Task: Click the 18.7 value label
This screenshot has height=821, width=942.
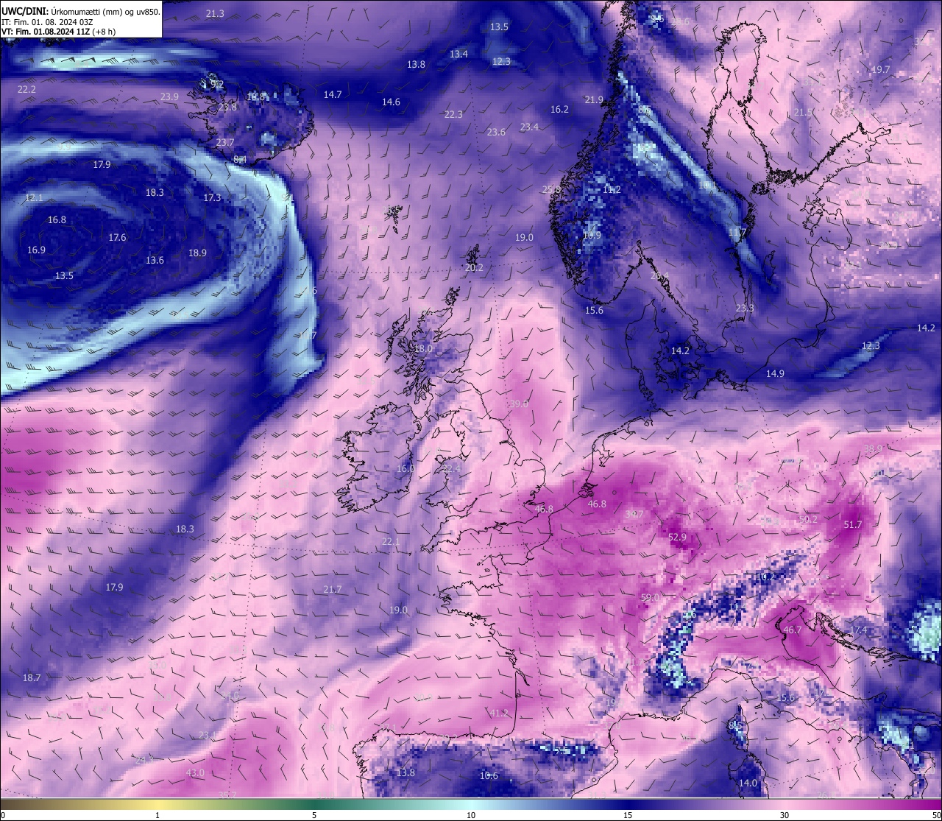Action: pyautogui.click(x=32, y=678)
